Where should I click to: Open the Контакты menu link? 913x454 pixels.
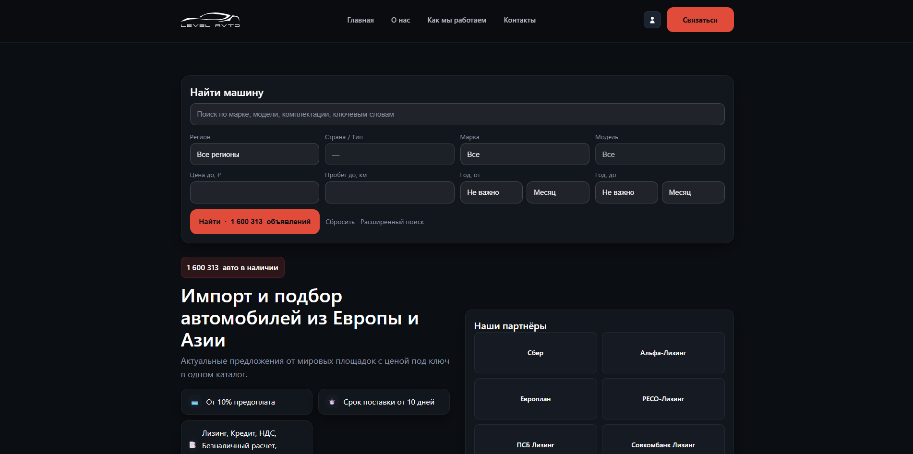coord(519,20)
